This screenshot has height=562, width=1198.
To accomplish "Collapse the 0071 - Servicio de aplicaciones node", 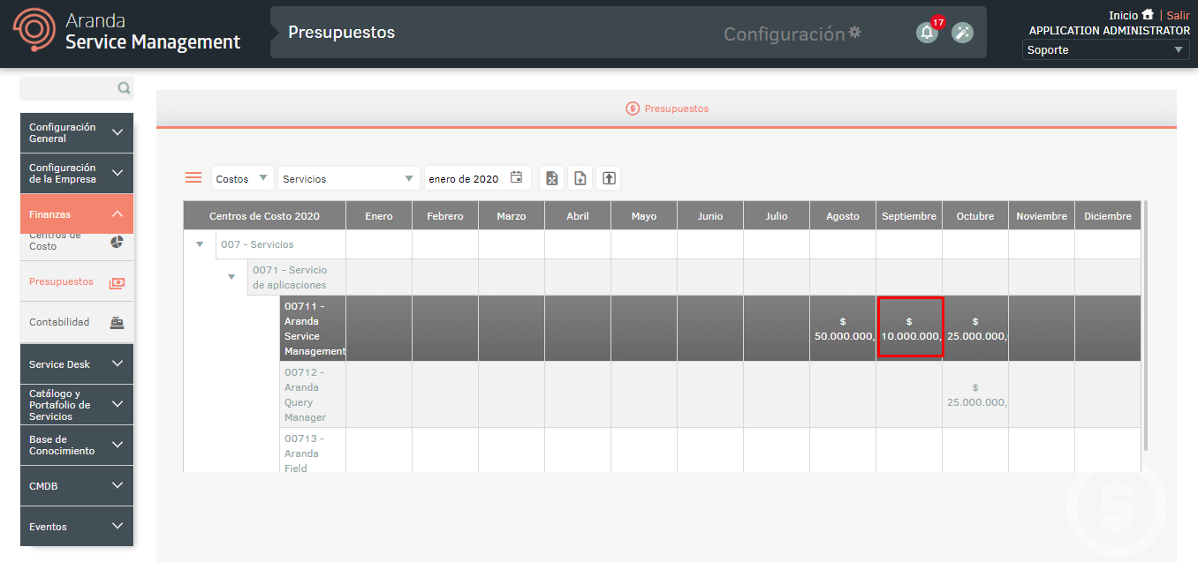I will 231,277.
